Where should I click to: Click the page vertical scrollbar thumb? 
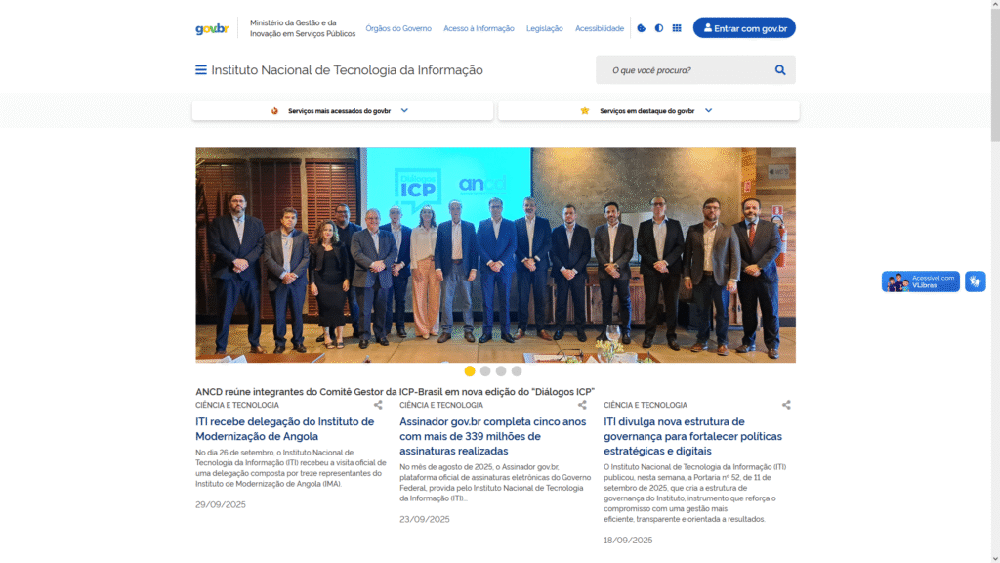click(x=995, y=75)
